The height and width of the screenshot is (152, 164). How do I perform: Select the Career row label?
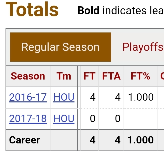click(x=25, y=140)
